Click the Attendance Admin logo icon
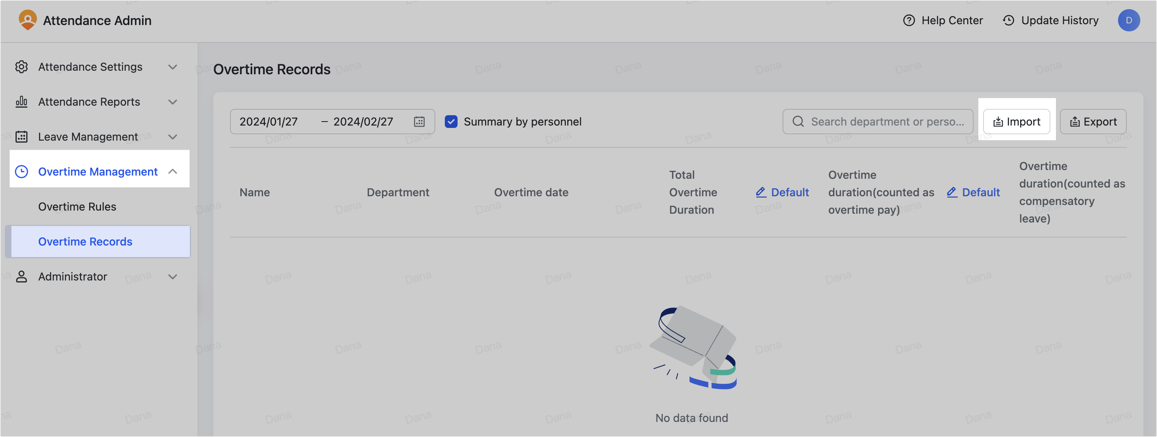 point(27,20)
